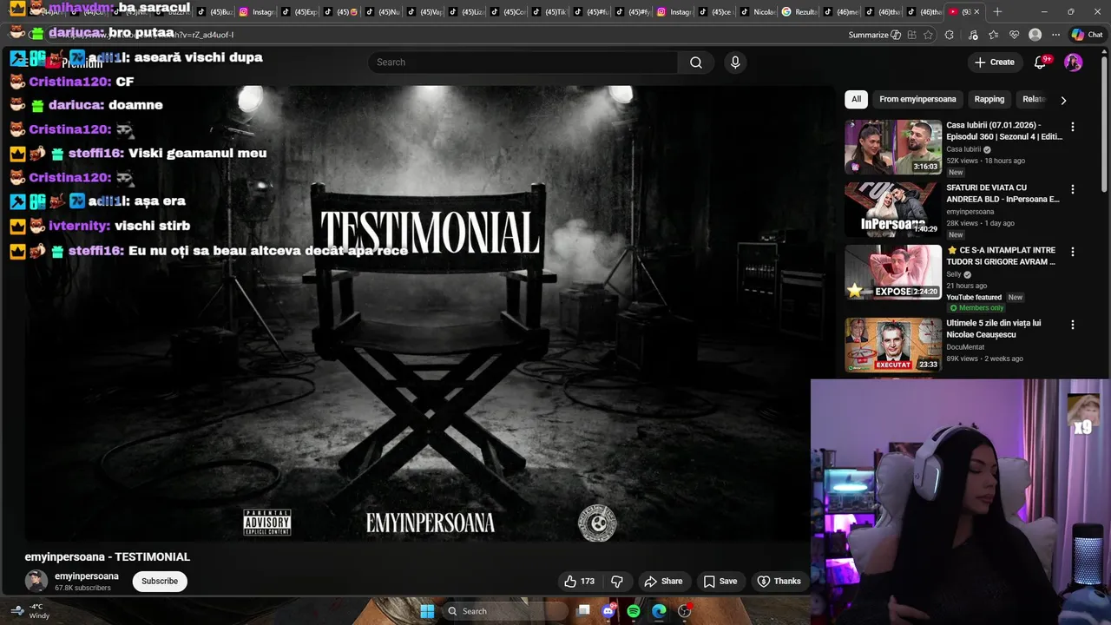Open Ultimele 5 zile din viata title

(994, 329)
